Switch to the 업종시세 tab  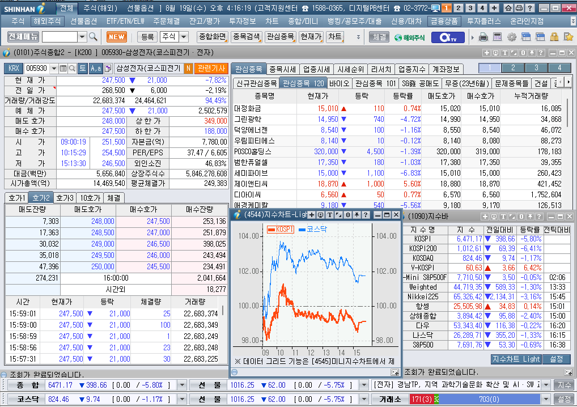point(316,69)
